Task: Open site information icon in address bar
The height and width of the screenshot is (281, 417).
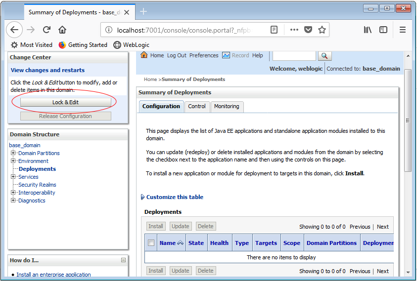Action: [109, 30]
